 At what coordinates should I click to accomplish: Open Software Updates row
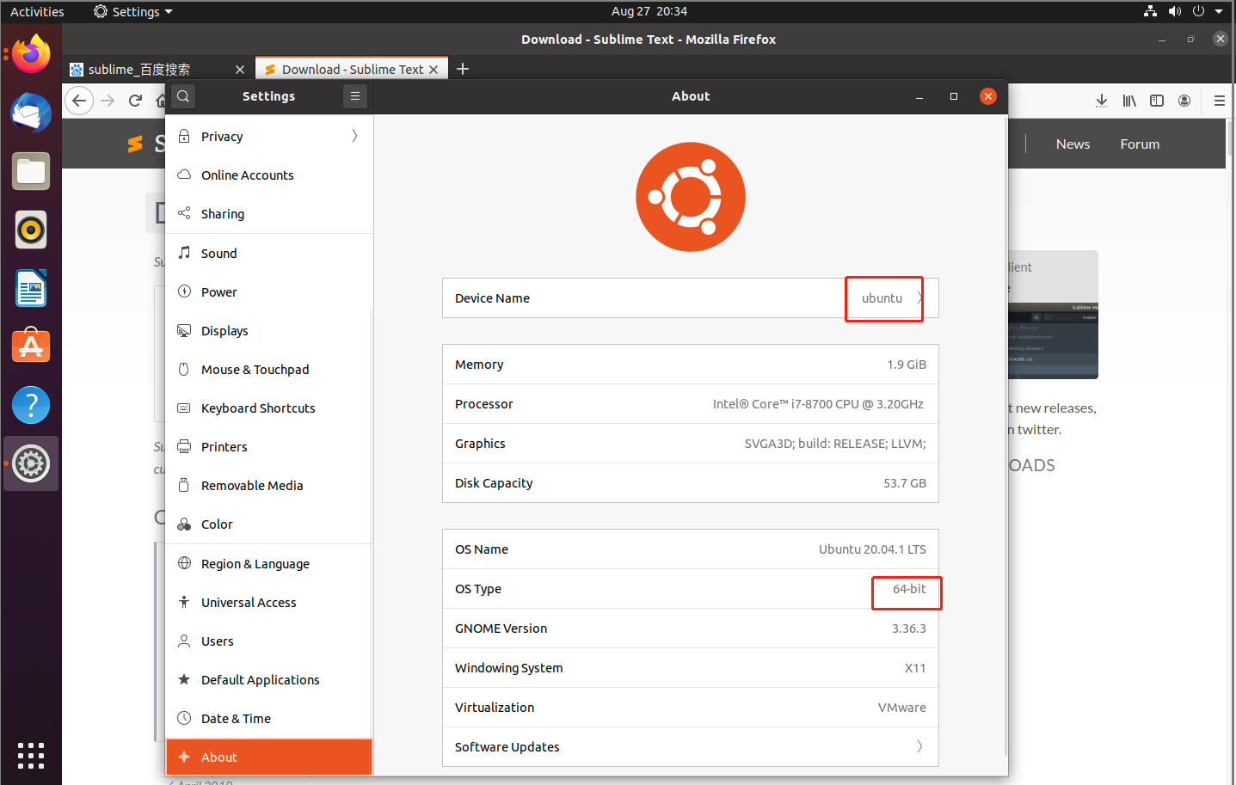pos(691,746)
